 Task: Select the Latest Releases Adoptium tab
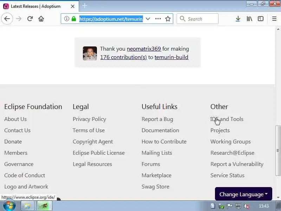click(39, 6)
